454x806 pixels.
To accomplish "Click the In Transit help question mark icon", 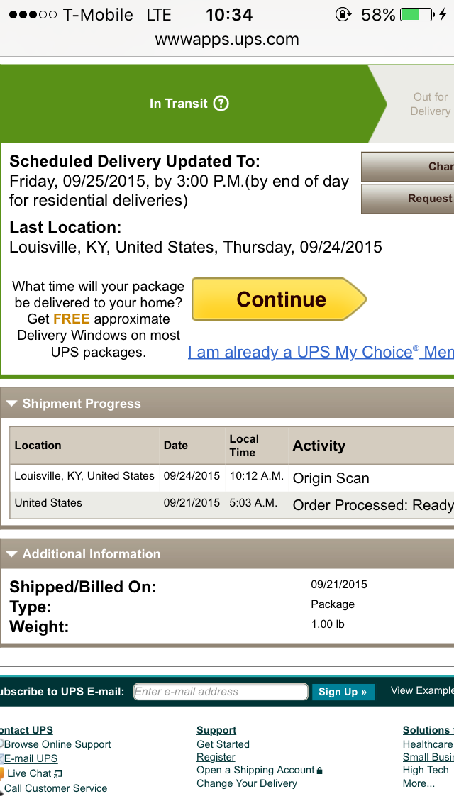I will 221,104.
